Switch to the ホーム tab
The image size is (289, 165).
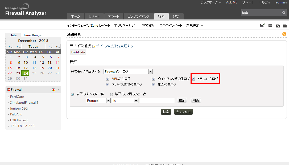[x=76, y=16]
